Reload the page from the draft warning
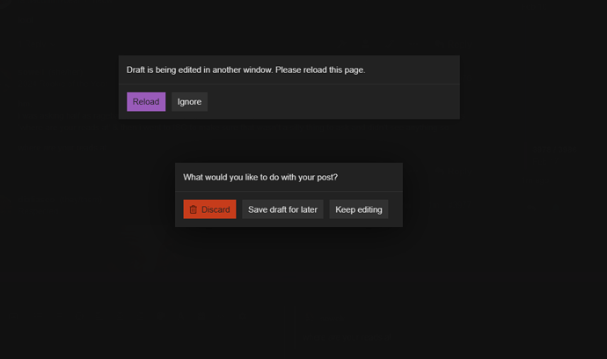607x359 pixels. [x=146, y=102]
